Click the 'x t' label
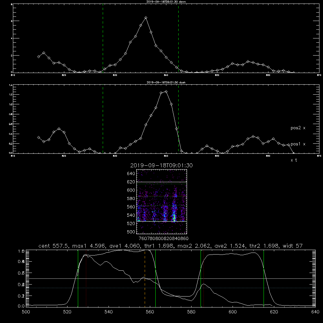 (294, 160)
